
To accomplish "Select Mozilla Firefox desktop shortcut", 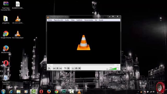I will coord(6,49).
